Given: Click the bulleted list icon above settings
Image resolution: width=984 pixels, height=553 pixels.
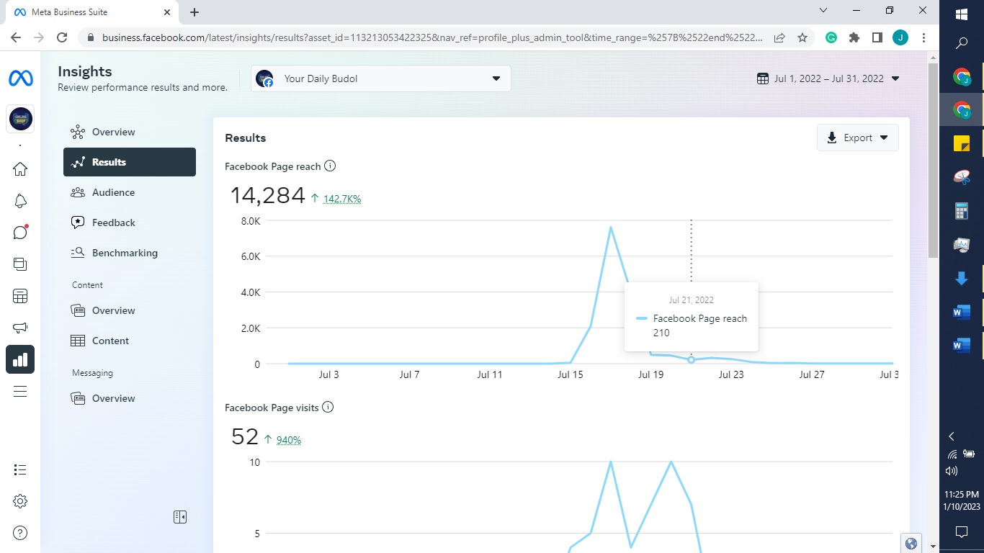Looking at the screenshot, I should coord(20,469).
